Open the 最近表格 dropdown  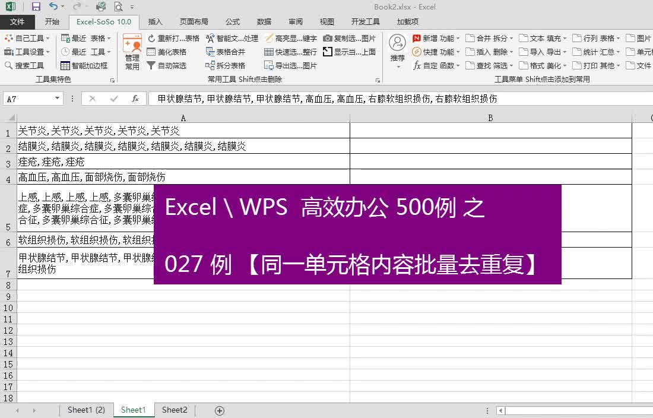109,38
